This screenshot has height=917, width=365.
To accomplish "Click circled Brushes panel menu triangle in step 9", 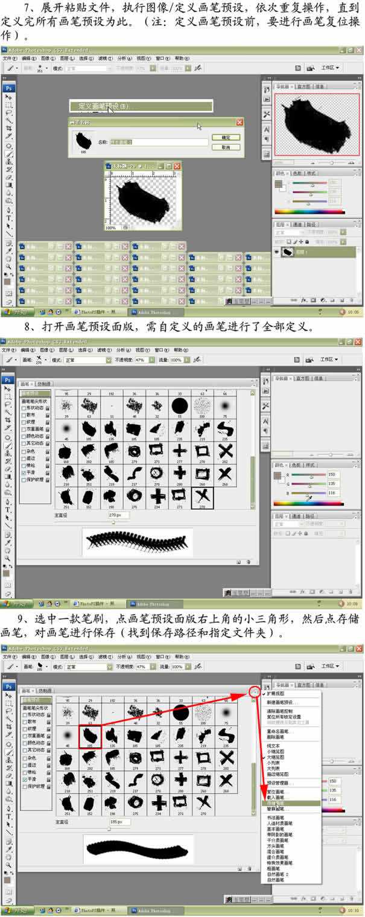I will (x=255, y=693).
